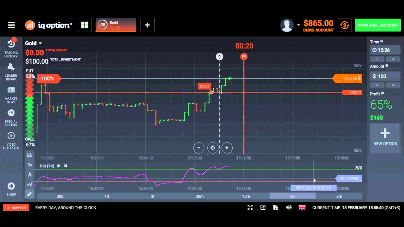
Task: Click the 65% profit value
Action: tap(381, 105)
